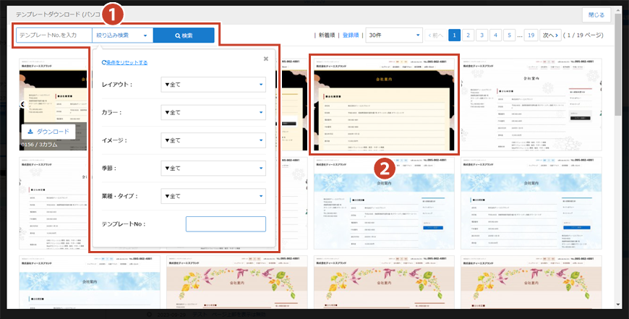Open the 30件 per-page dropdown
The height and width of the screenshot is (319, 629).
[393, 35]
